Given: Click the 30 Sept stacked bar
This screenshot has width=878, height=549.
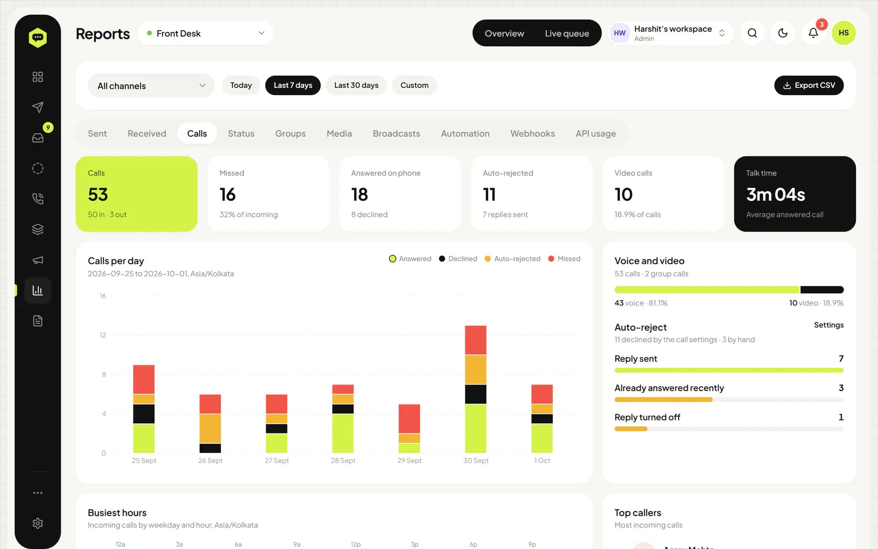Looking at the screenshot, I should (476, 389).
